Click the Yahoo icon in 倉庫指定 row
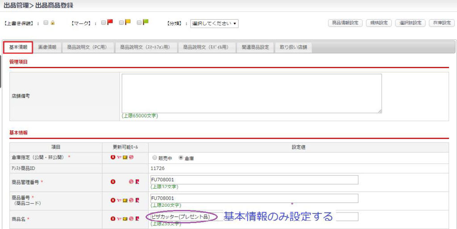Viewport: 457px width, 229px height. click(x=118, y=158)
